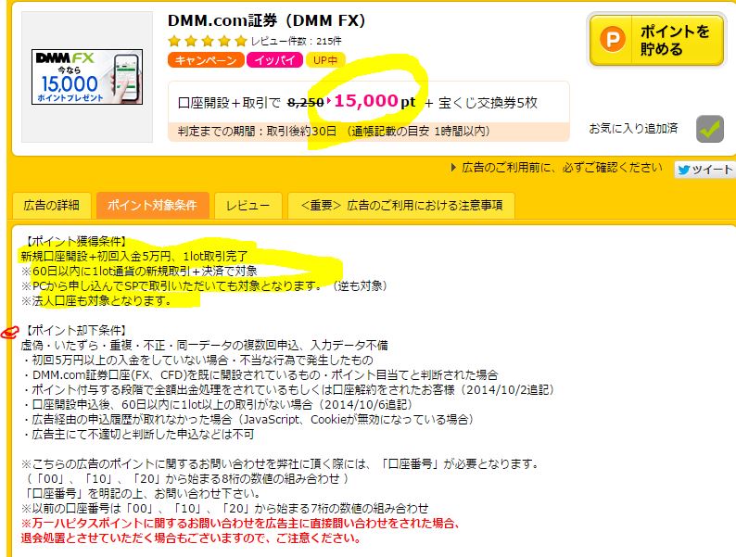Click the ポイントを貯める button

pos(656,40)
